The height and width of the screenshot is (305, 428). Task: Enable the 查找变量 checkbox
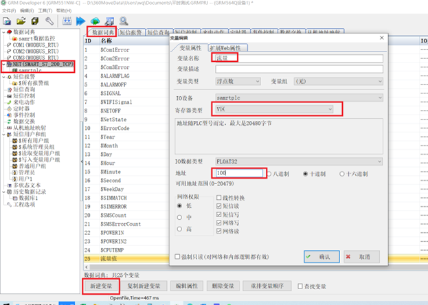click(x=300, y=286)
